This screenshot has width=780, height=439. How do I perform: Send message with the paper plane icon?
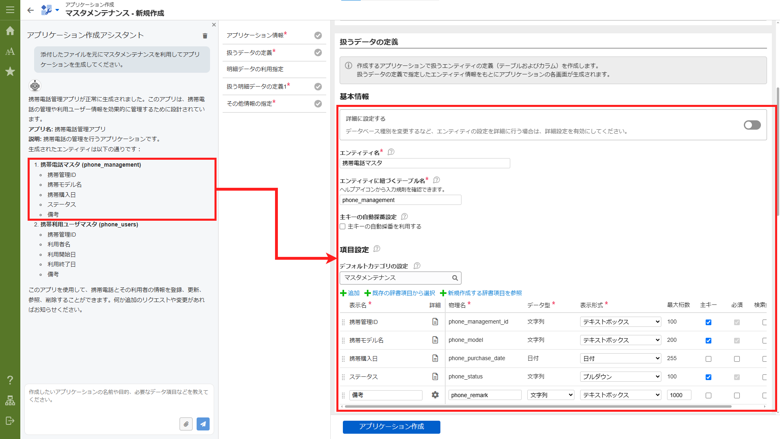[203, 424]
